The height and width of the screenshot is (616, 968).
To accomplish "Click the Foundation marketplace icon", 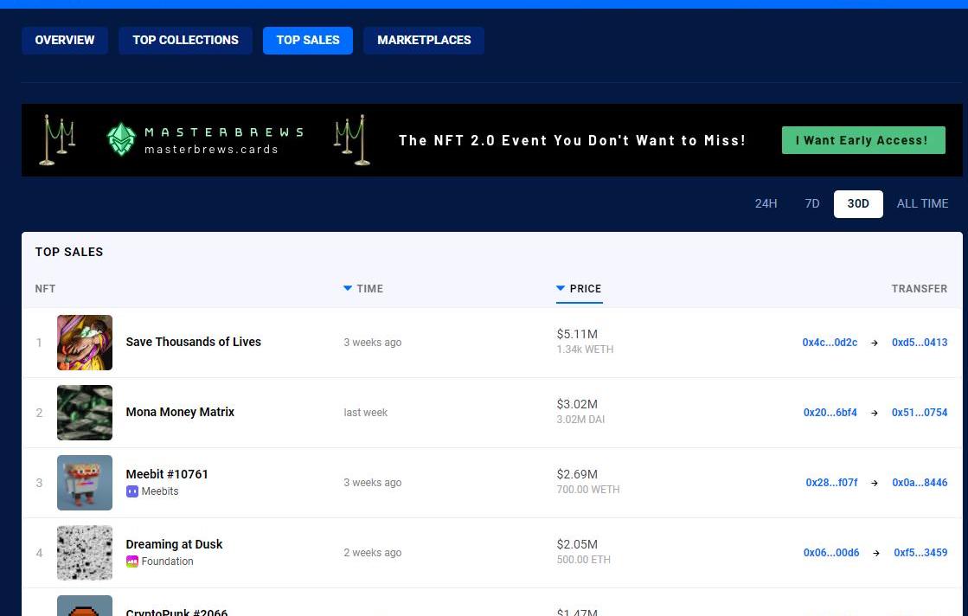I will [x=132, y=561].
